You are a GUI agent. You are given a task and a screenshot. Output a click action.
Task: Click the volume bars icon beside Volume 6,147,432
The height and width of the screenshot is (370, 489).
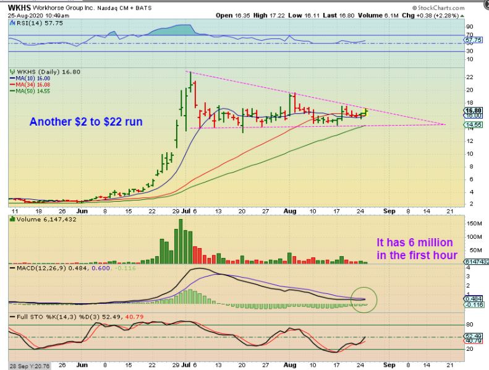point(12,219)
